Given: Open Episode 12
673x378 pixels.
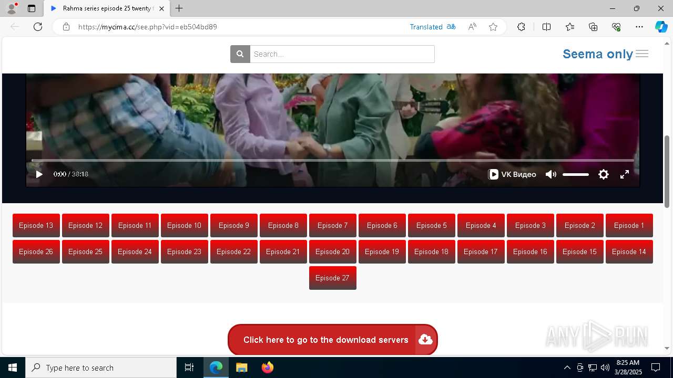Looking at the screenshot, I should pyautogui.click(x=86, y=225).
